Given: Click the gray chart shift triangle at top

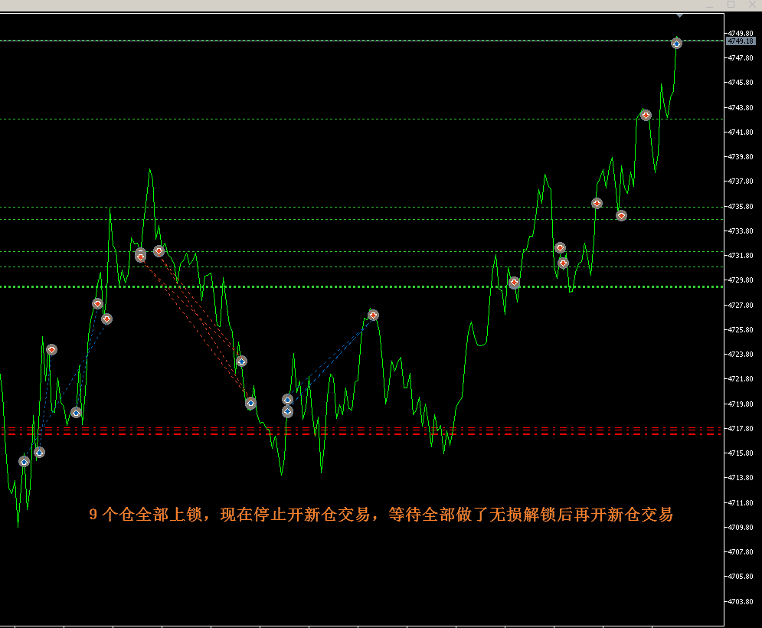Looking at the screenshot, I should pyautogui.click(x=679, y=15).
